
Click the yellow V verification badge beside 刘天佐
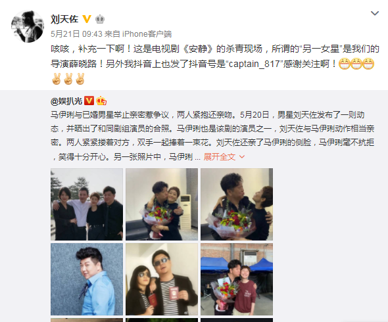pos(87,19)
